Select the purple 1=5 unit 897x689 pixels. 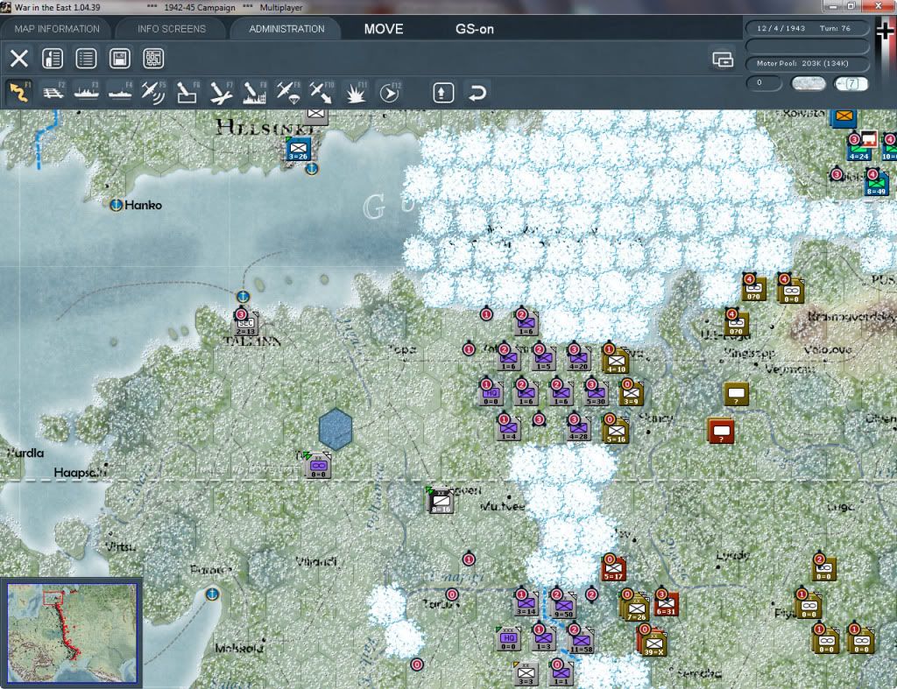coord(543,358)
